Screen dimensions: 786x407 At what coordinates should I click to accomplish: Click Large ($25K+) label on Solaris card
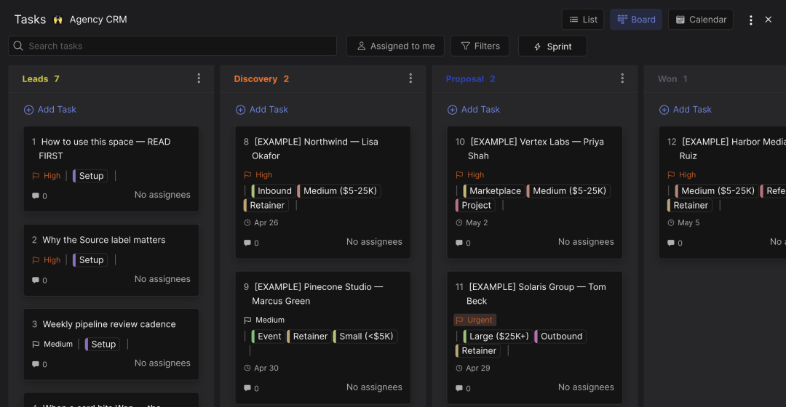click(x=498, y=337)
